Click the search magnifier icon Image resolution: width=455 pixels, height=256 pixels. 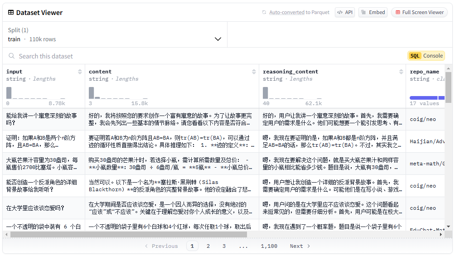point(12,56)
